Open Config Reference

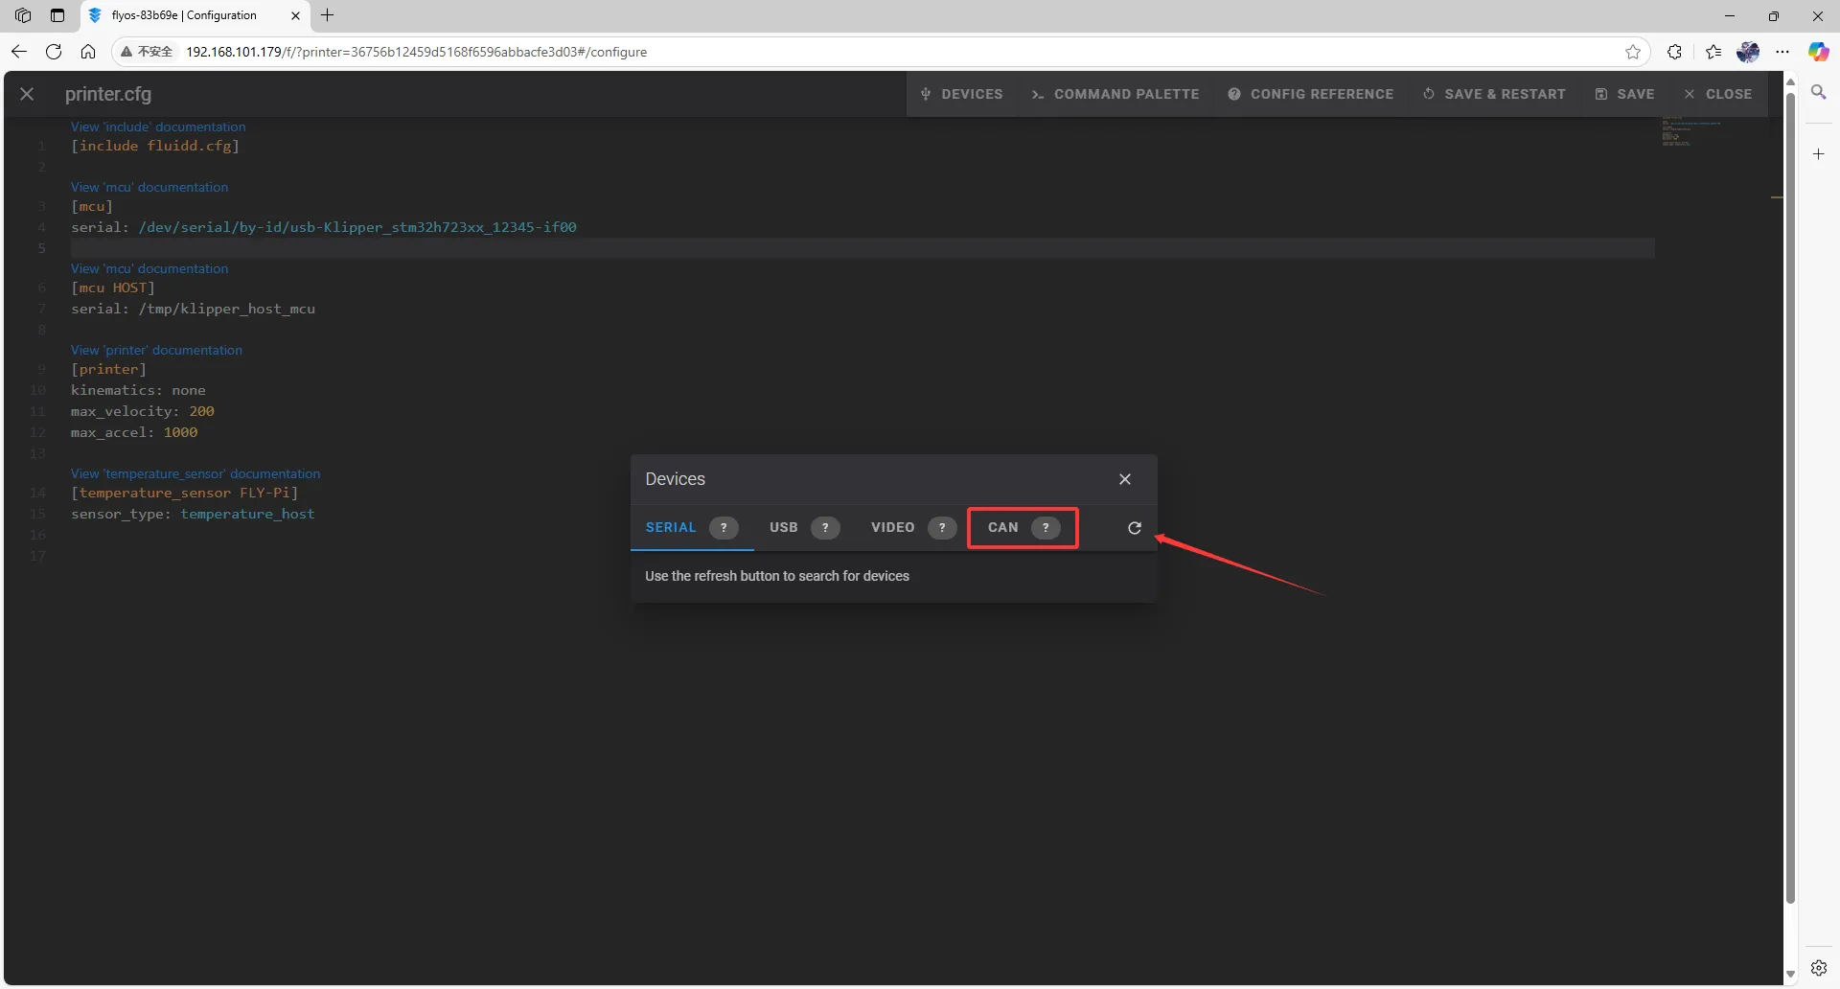1311,94
